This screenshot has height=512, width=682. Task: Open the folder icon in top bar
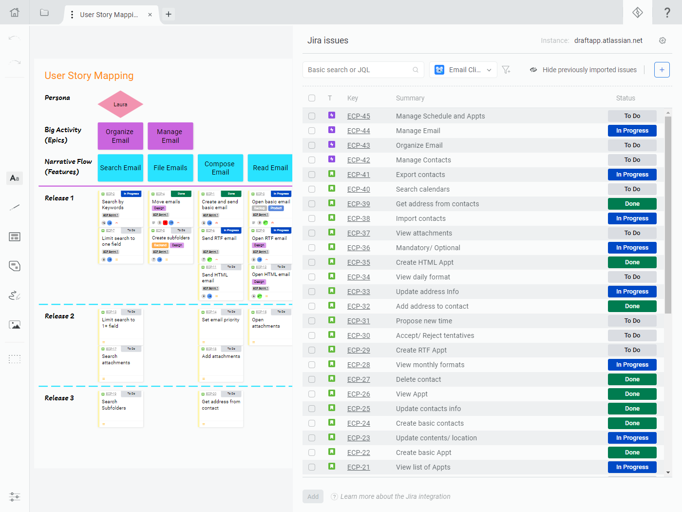[x=44, y=13]
